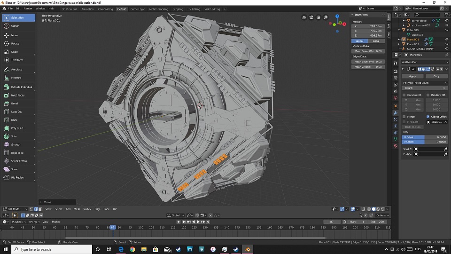Jump to the end frame
Screen dimensions: 451x254
coord(208,222)
